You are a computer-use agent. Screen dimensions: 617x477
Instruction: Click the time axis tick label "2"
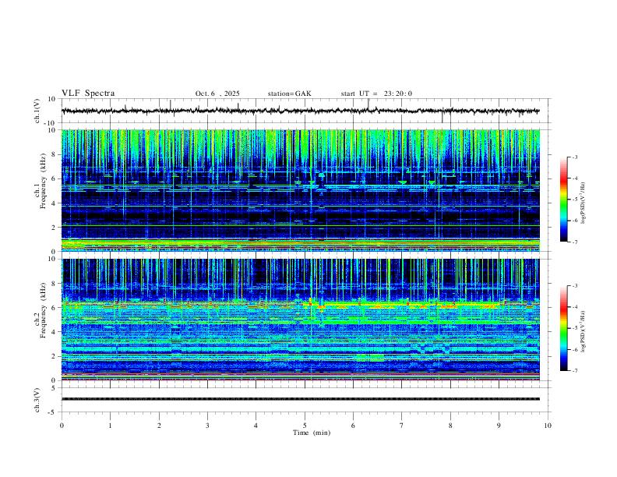coord(159,426)
